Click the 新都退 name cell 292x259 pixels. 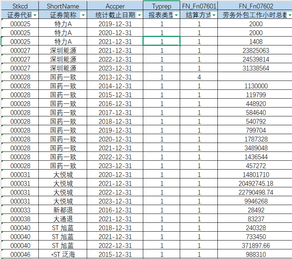pos(63,210)
